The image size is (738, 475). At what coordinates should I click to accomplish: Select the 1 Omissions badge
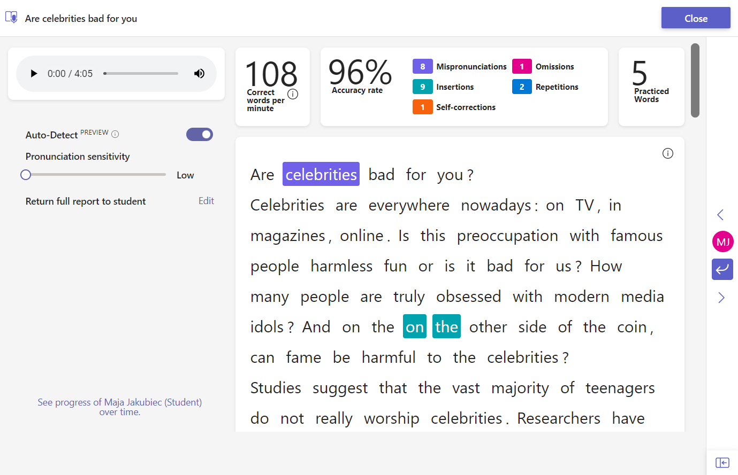522,66
